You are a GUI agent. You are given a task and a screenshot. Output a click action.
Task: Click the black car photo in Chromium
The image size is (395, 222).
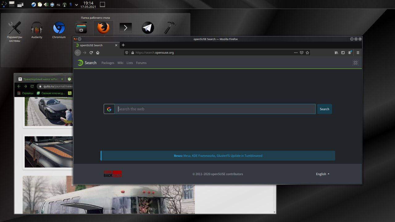(49, 111)
